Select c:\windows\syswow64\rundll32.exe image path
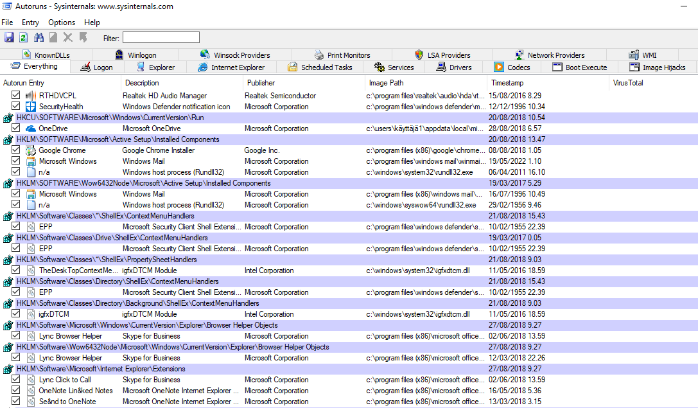Screen dimensions: 698x408 pos(421,205)
